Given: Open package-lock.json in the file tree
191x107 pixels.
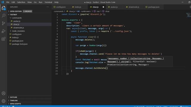Looking at the screenshot, I should [x=29, y=44].
